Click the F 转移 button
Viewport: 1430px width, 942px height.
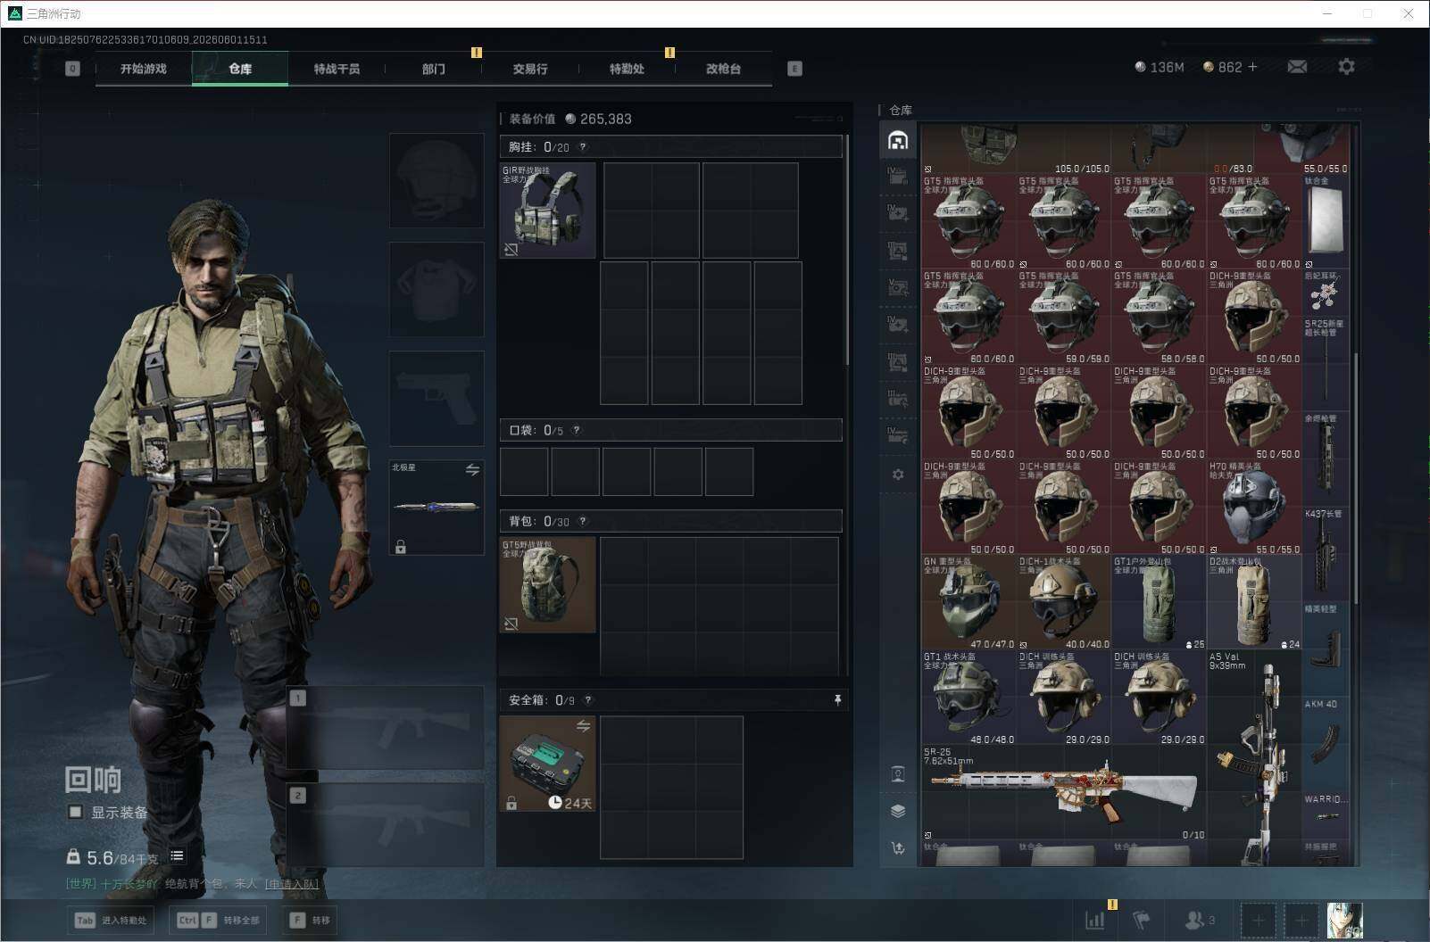pos(311,920)
